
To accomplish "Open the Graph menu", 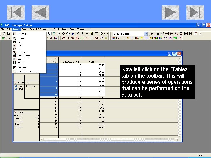I will [56, 29].
